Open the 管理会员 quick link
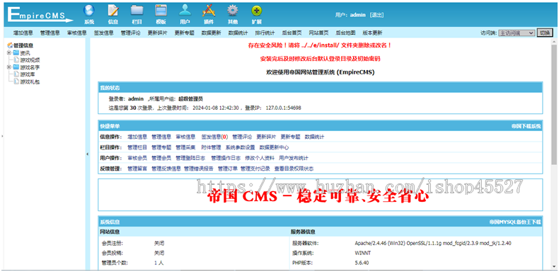Screen dimensions: 559x272 point(161,158)
